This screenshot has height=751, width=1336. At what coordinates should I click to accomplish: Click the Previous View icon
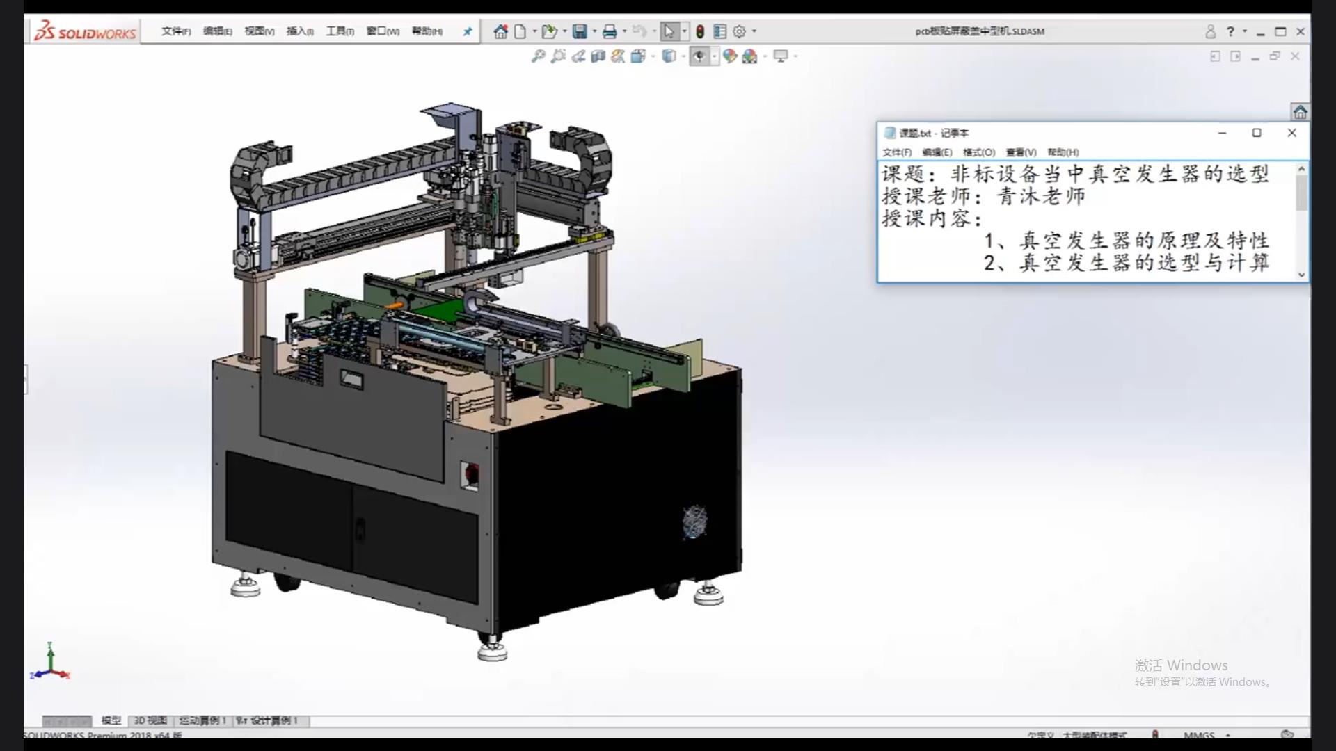[578, 56]
